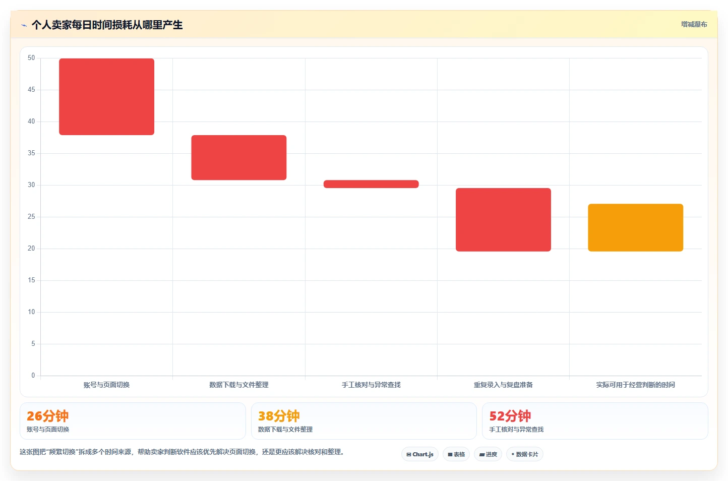This screenshot has height=481, width=728.
Task: Click the orange 实际可用于经营判断的时间 bar
Action: (x=635, y=227)
